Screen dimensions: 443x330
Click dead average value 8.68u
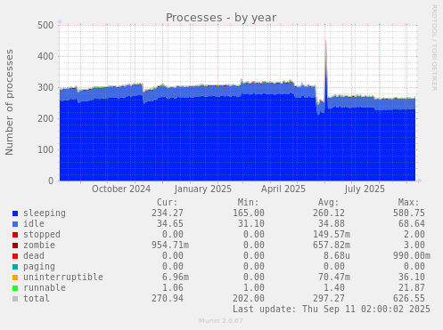tap(337, 256)
